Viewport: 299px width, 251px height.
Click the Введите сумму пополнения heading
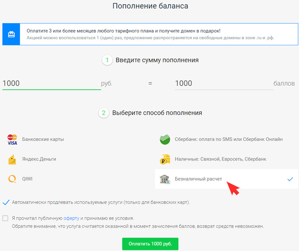[157, 60]
